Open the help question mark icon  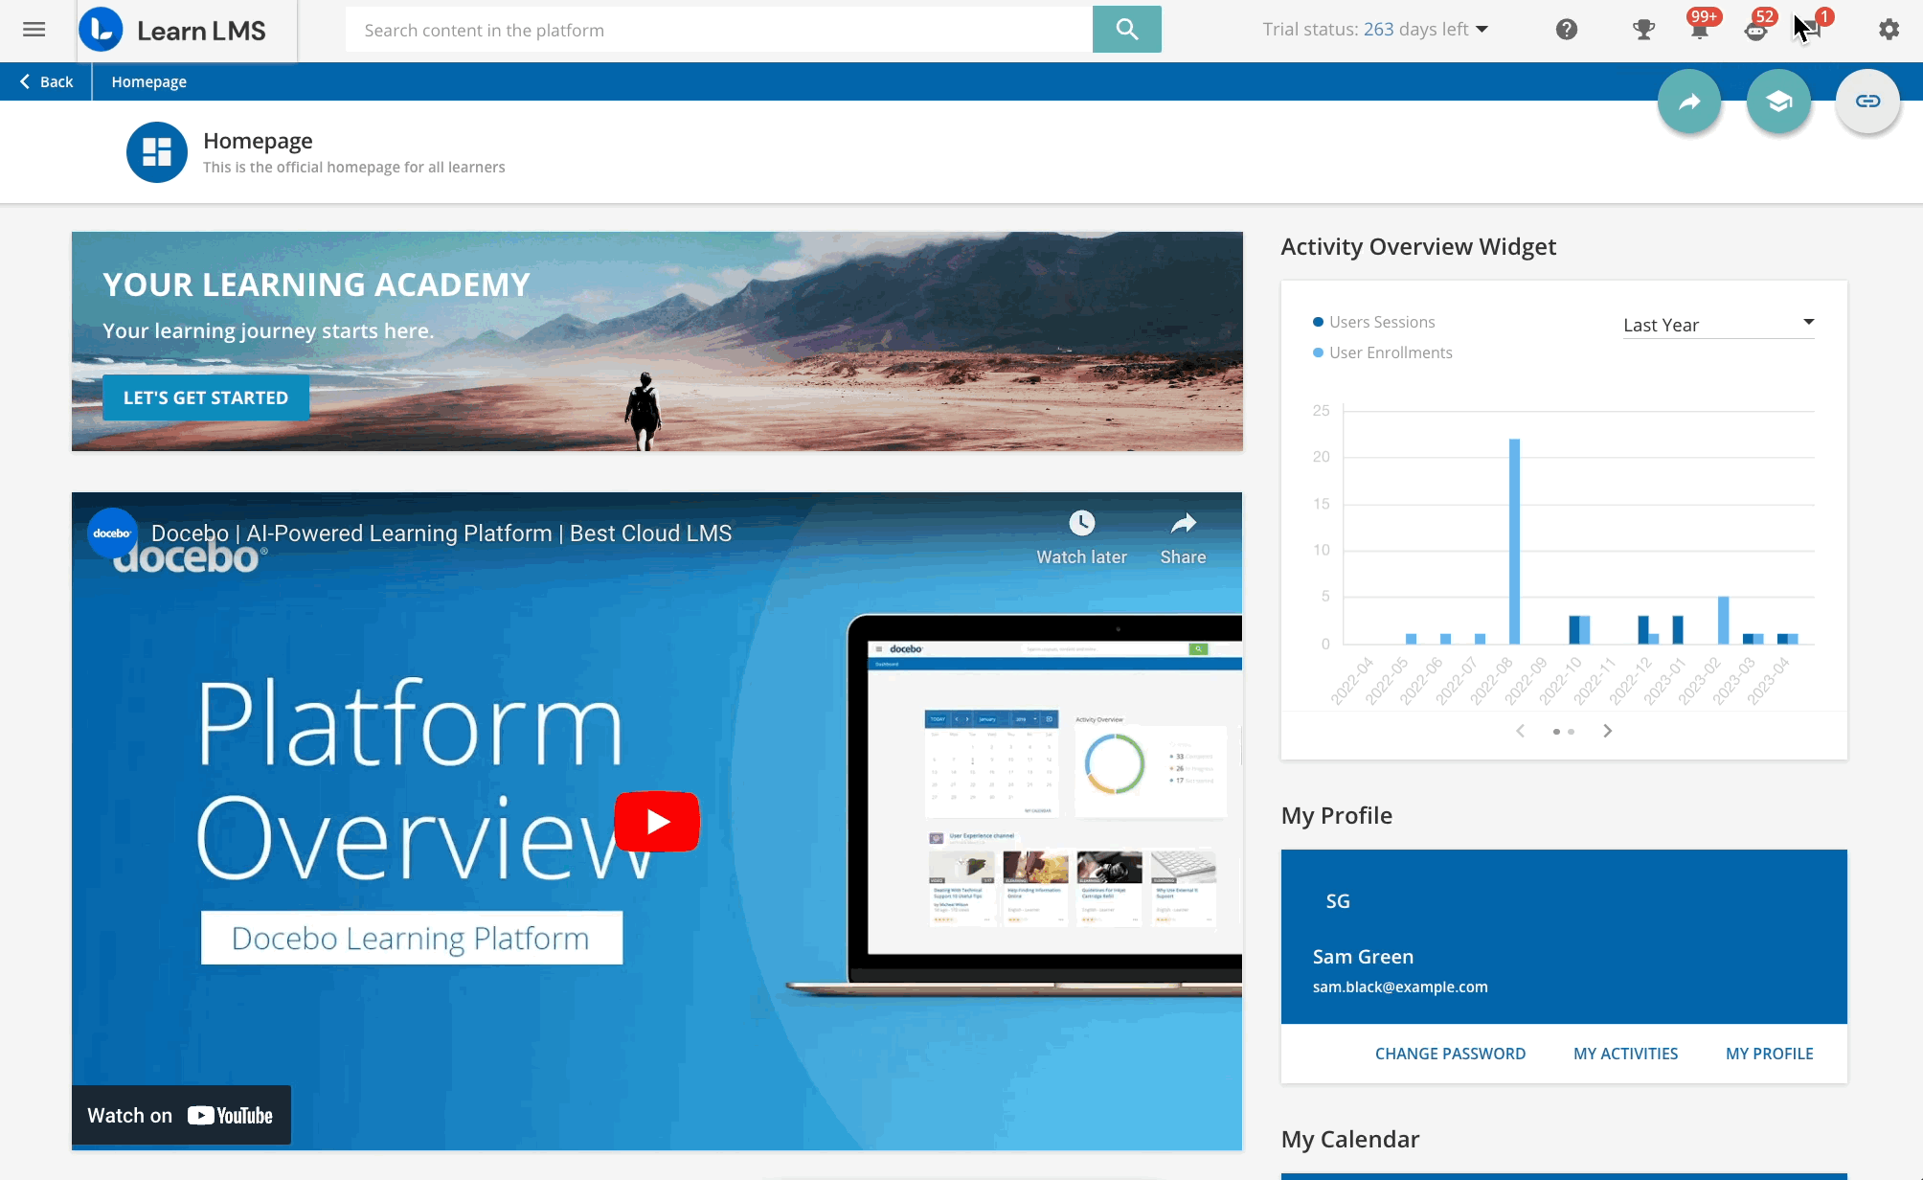pyautogui.click(x=1567, y=30)
